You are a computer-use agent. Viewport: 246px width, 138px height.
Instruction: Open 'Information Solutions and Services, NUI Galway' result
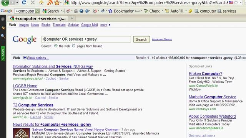[53, 66]
